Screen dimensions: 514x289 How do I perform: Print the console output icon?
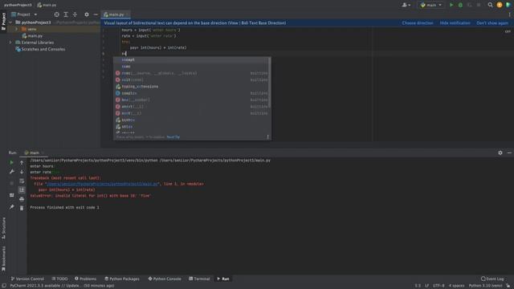(22, 199)
